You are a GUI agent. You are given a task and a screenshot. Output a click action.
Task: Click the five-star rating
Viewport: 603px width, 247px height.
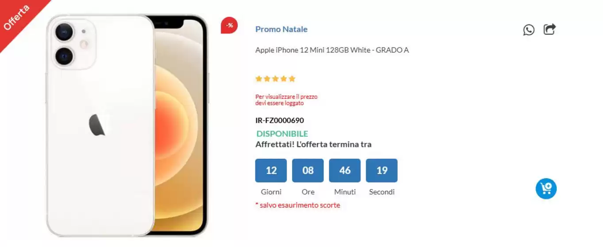pyautogui.click(x=275, y=79)
